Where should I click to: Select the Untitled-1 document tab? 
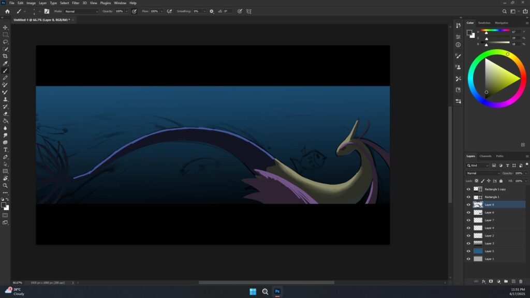(41, 20)
